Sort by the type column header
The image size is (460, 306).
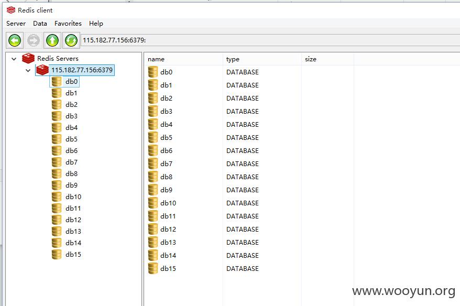coord(262,59)
